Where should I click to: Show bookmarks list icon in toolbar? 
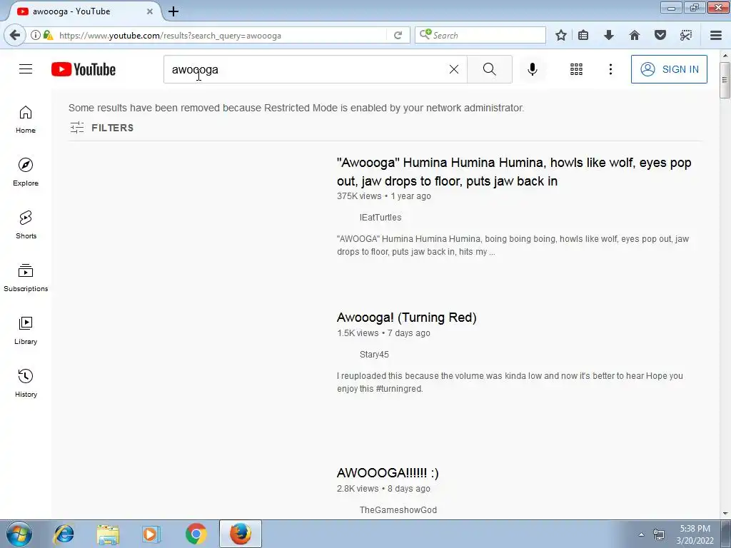click(583, 36)
